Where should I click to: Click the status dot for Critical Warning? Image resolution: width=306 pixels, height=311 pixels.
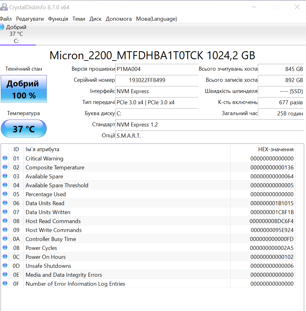5,158
